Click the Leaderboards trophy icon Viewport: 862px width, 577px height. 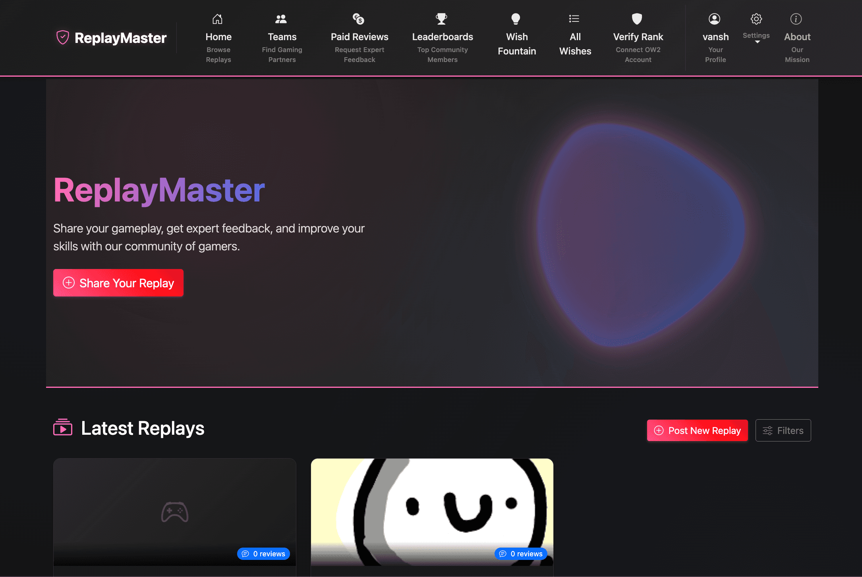point(442,19)
